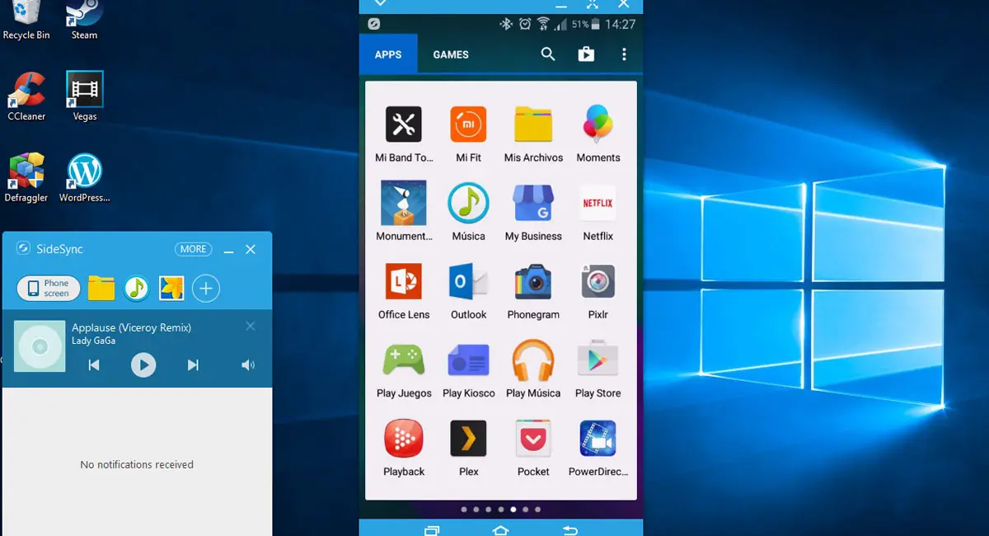Screen dimensions: 989x536
Task: Open CCleaner desktop shortcut
Action: (26, 96)
